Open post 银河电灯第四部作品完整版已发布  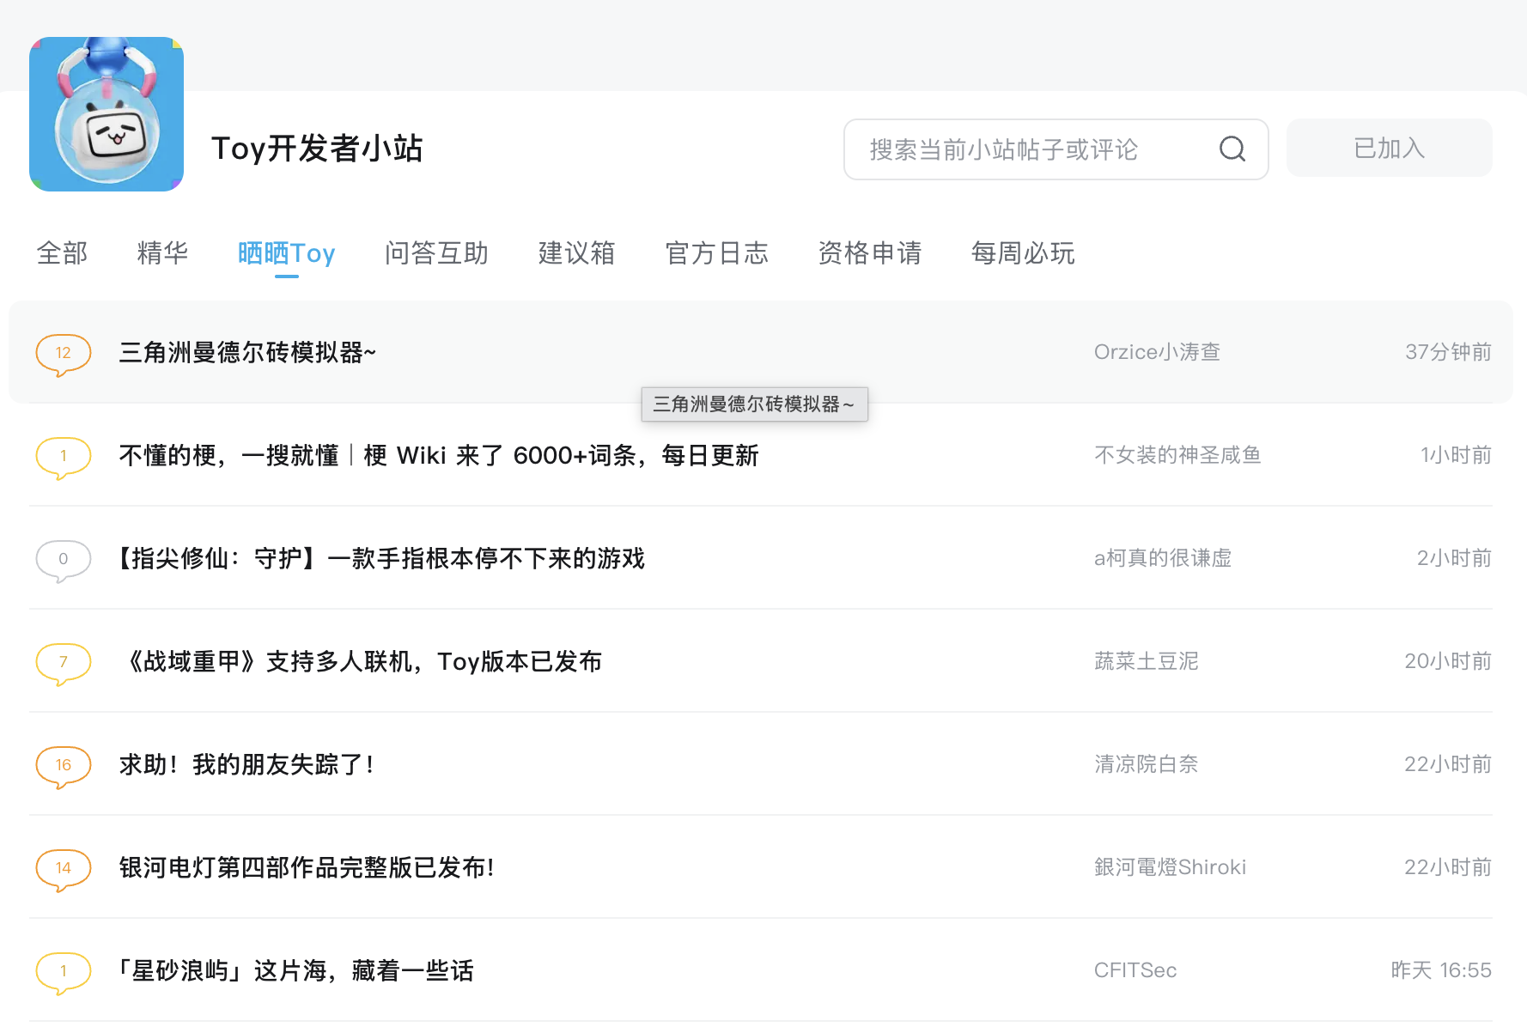[x=308, y=868]
